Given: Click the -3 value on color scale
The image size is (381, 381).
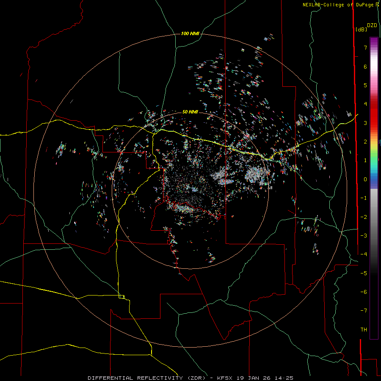Looking at the screenshot, I should point(364,236).
